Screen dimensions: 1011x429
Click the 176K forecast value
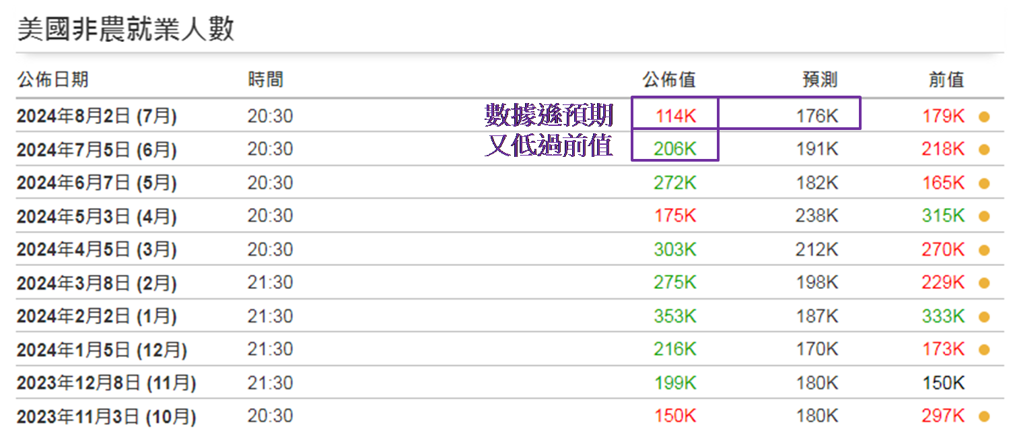click(816, 117)
